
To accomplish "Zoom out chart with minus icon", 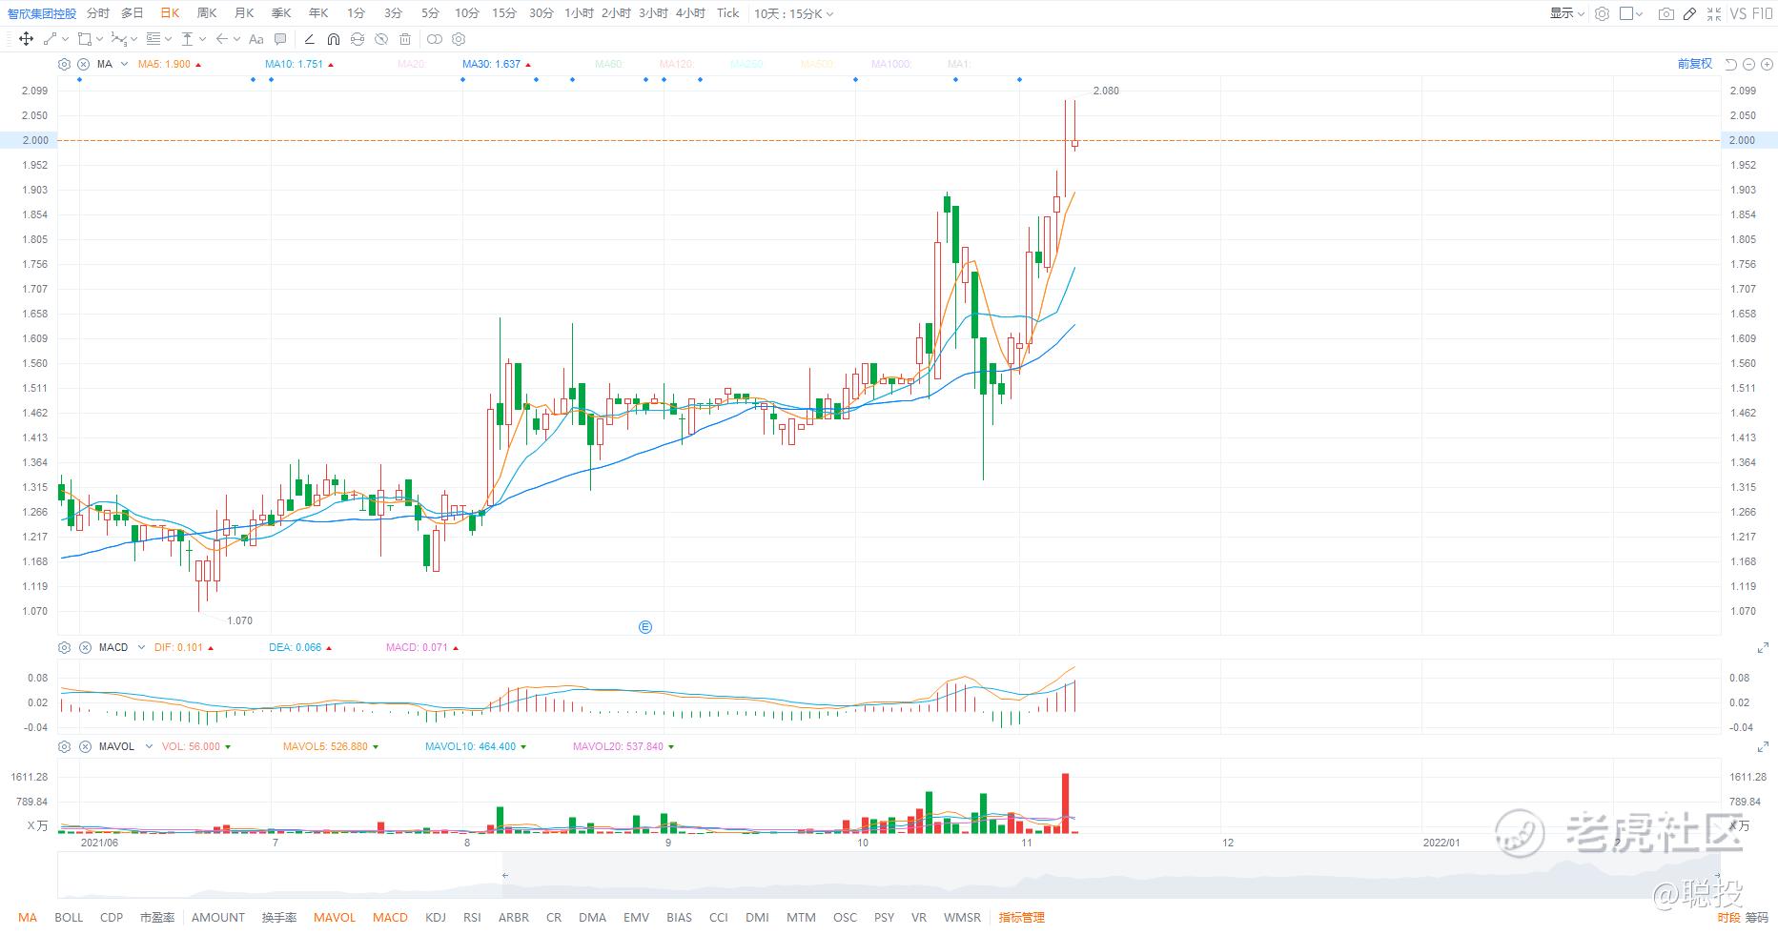I will pyautogui.click(x=1748, y=64).
